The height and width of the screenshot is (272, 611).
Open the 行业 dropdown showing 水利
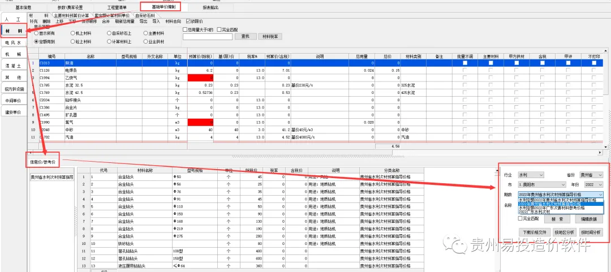[530, 175]
